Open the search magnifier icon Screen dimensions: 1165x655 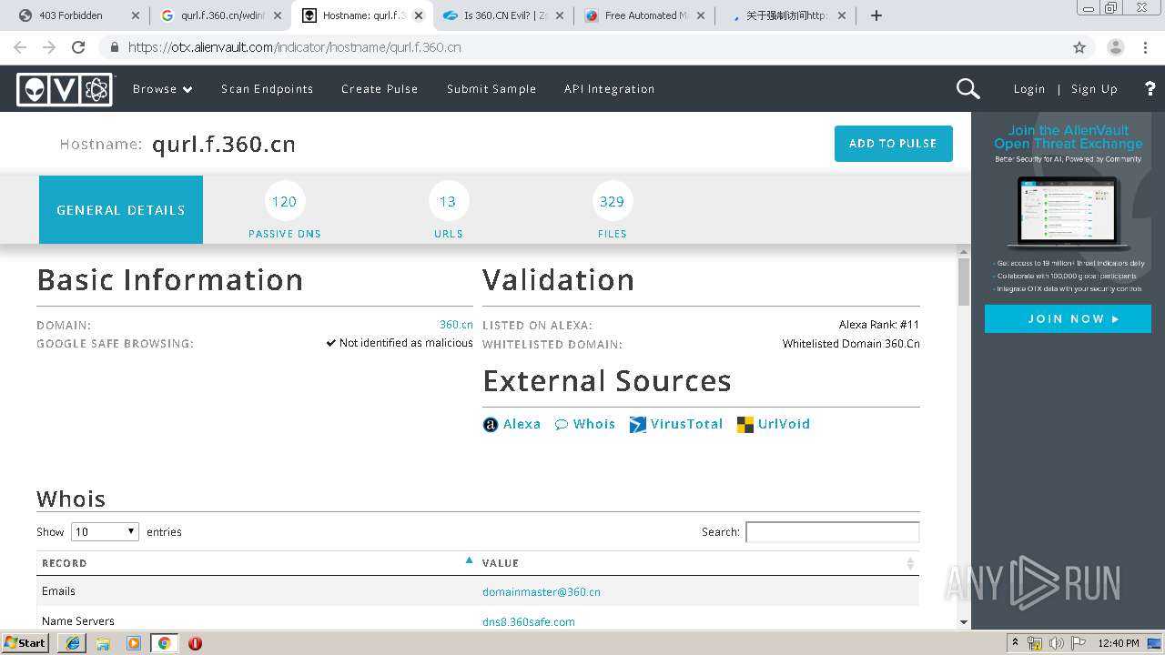(x=967, y=88)
